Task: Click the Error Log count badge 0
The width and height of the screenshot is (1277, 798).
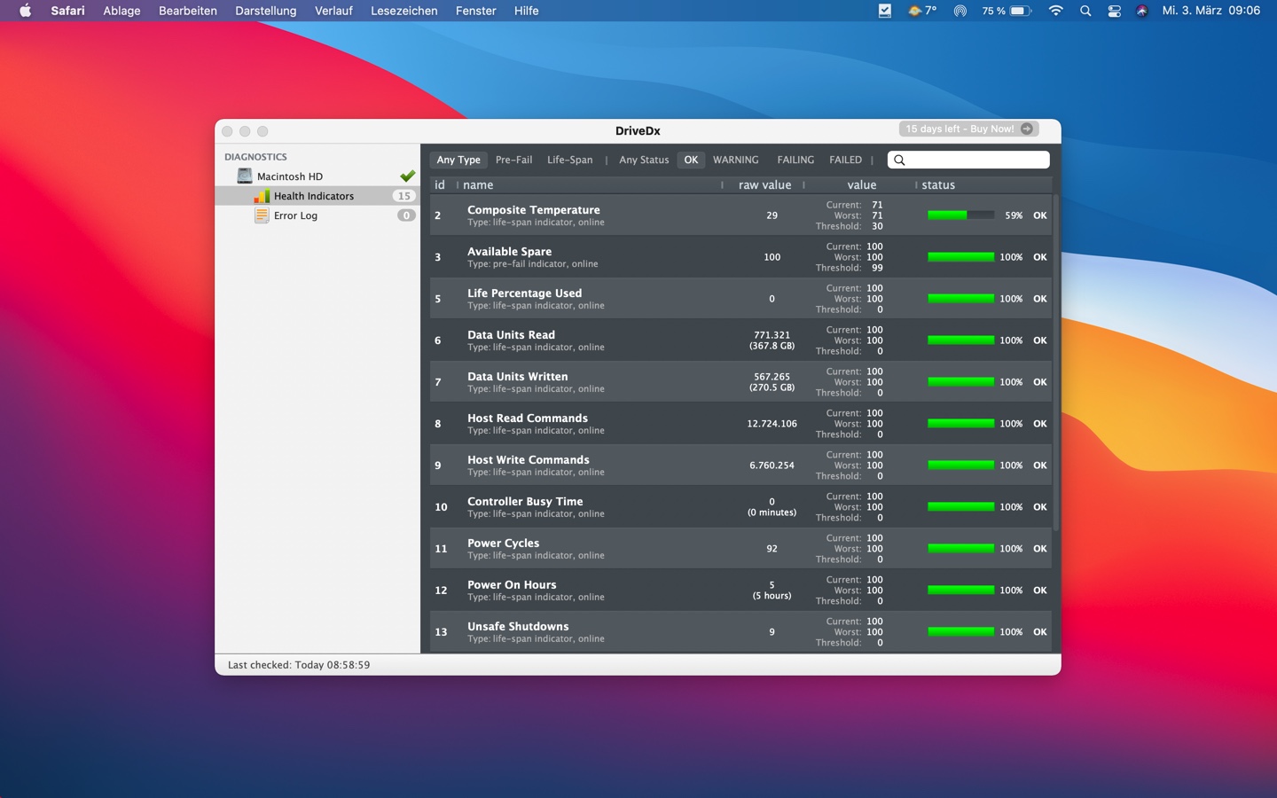Action: (x=406, y=215)
